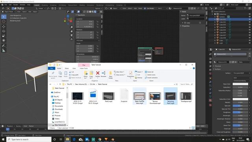Select the Move tool in Blender toolbar

4,27
